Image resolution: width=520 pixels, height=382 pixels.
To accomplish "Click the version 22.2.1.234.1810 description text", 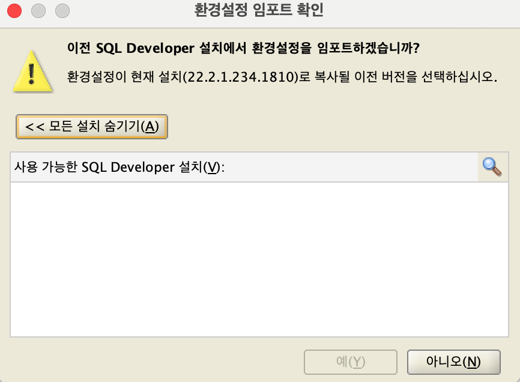I will [x=282, y=77].
